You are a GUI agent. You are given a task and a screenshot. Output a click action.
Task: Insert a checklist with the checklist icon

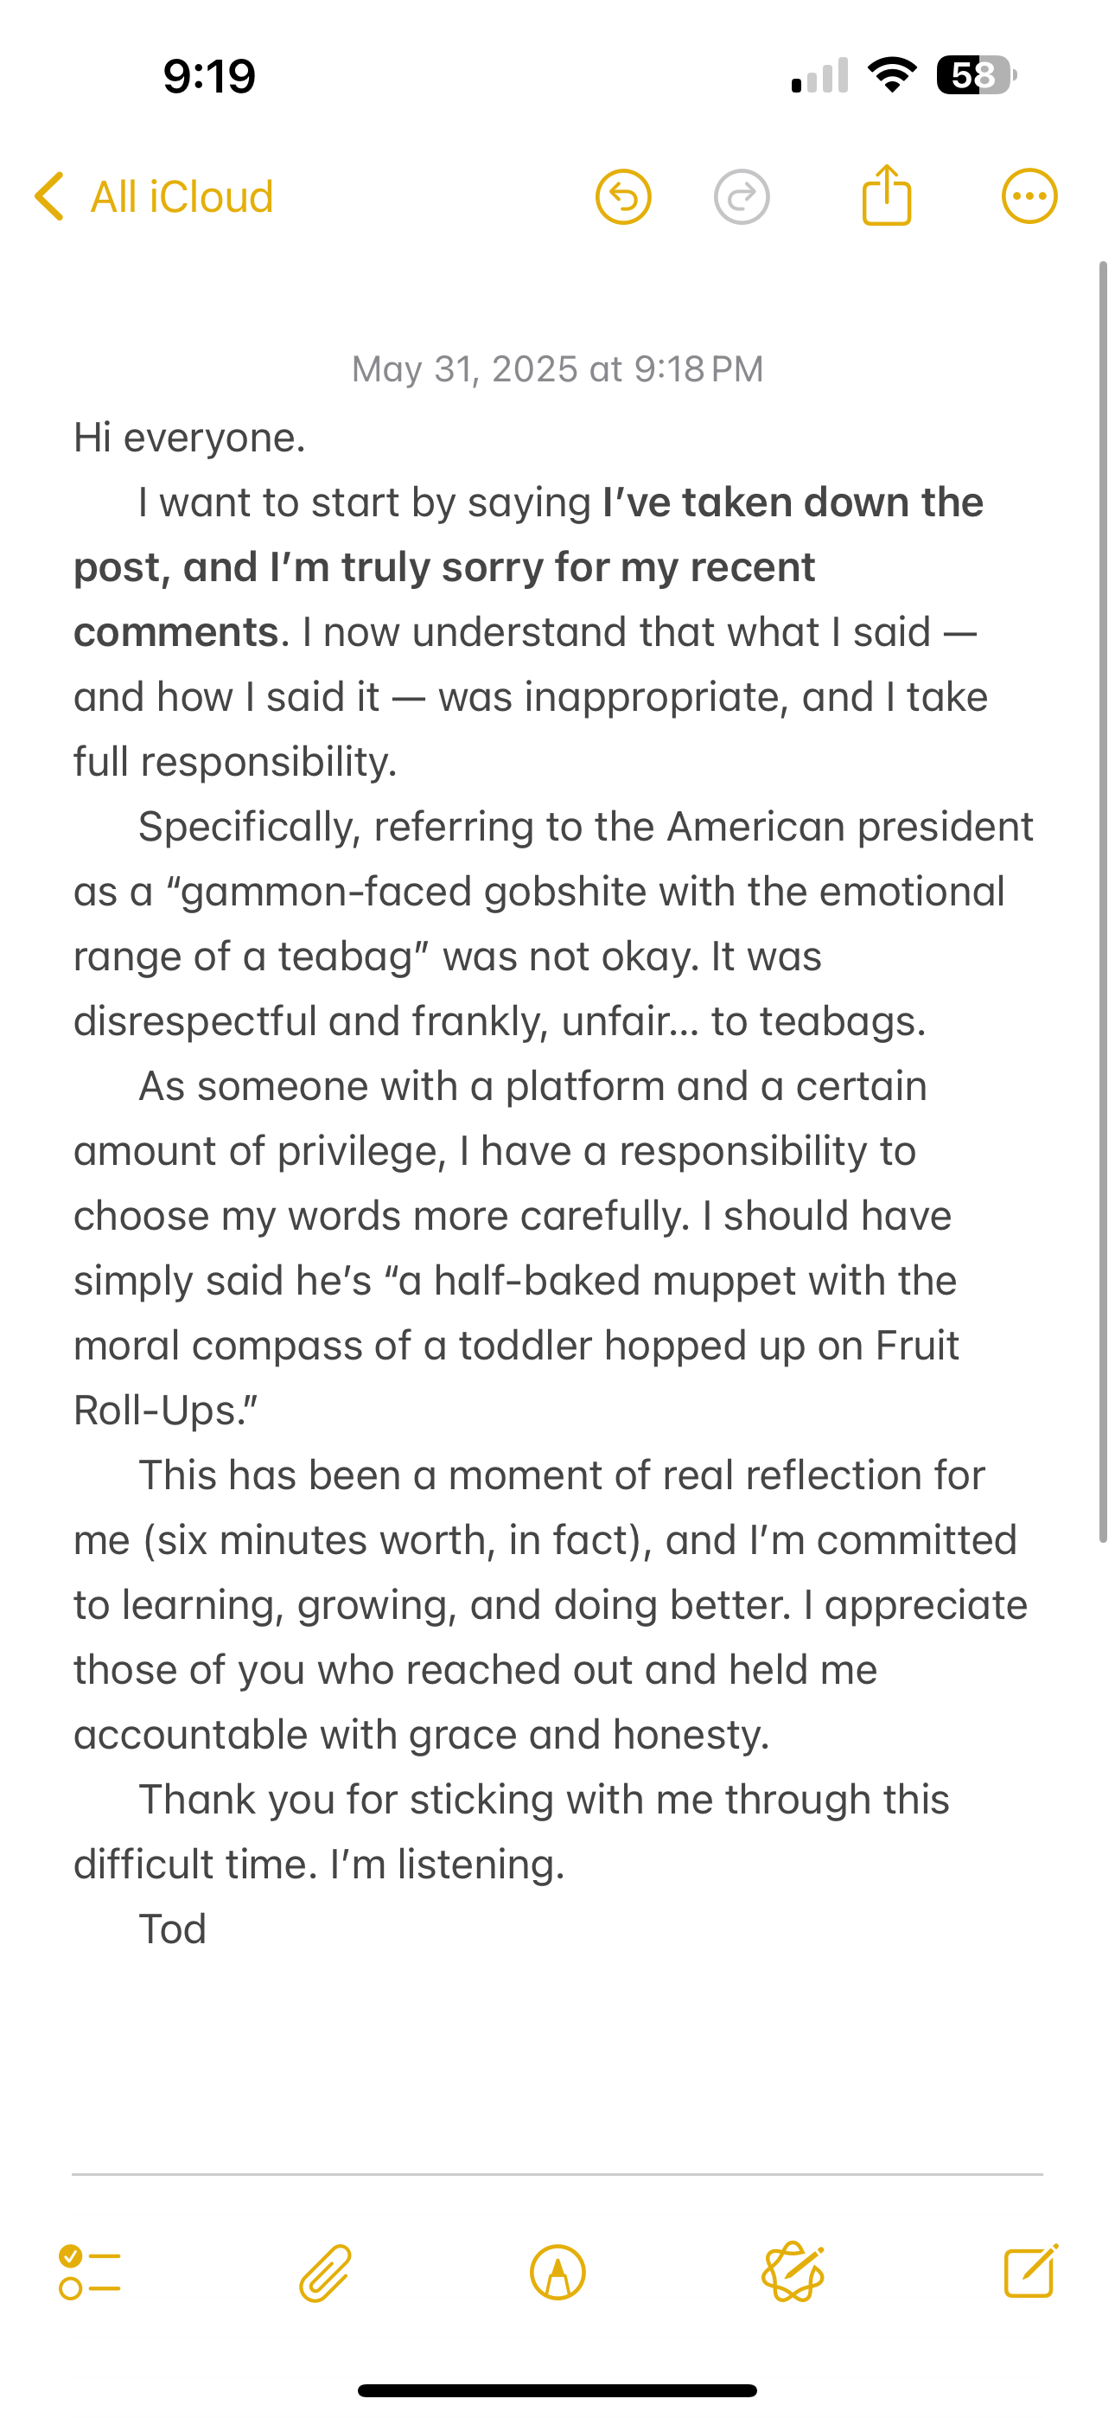pos(88,2273)
